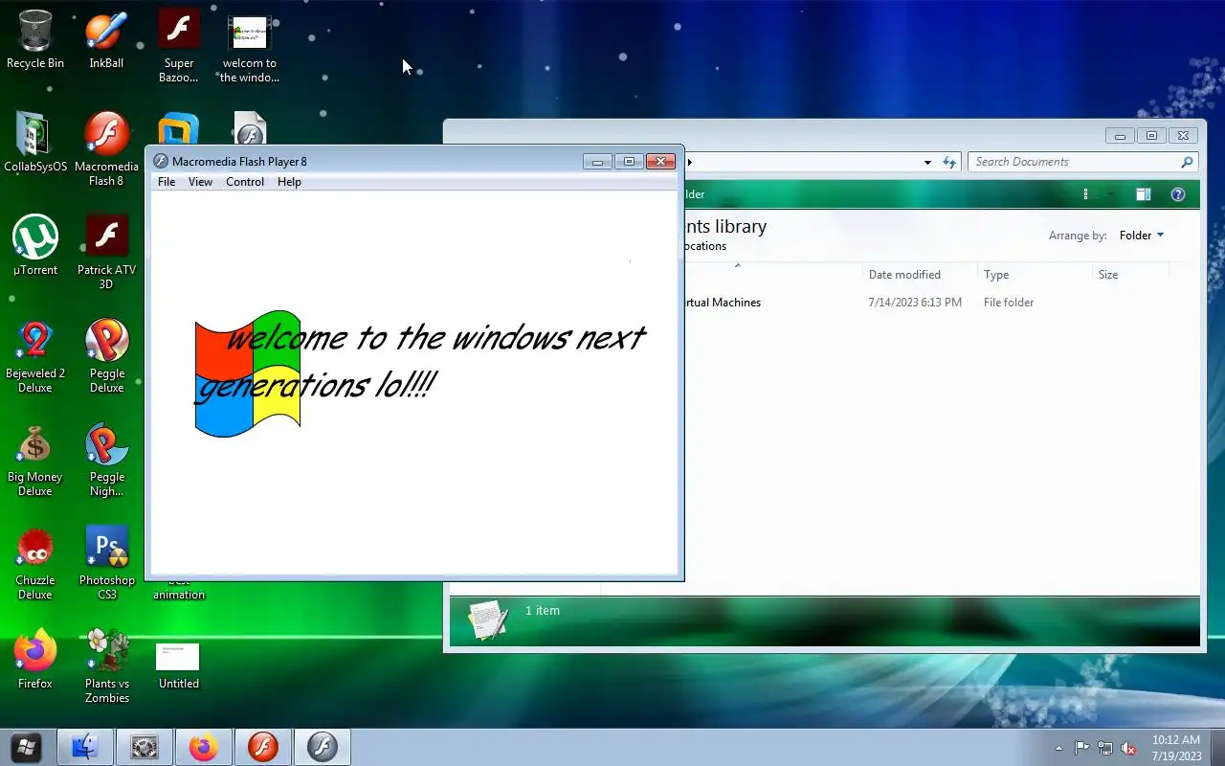1225x766 pixels.
Task: Select the 'welcom to the windo...' video icon
Action: (250, 46)
